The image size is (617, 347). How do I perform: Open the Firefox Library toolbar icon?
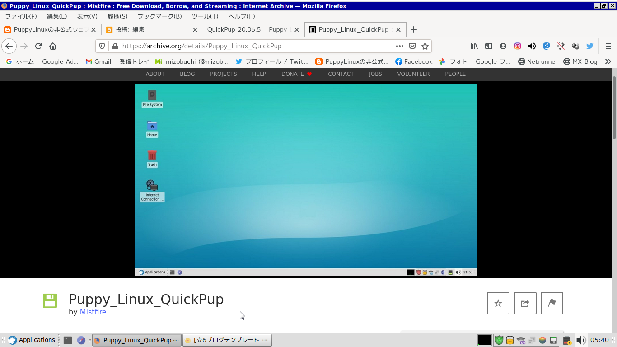[x=474, y=46]
